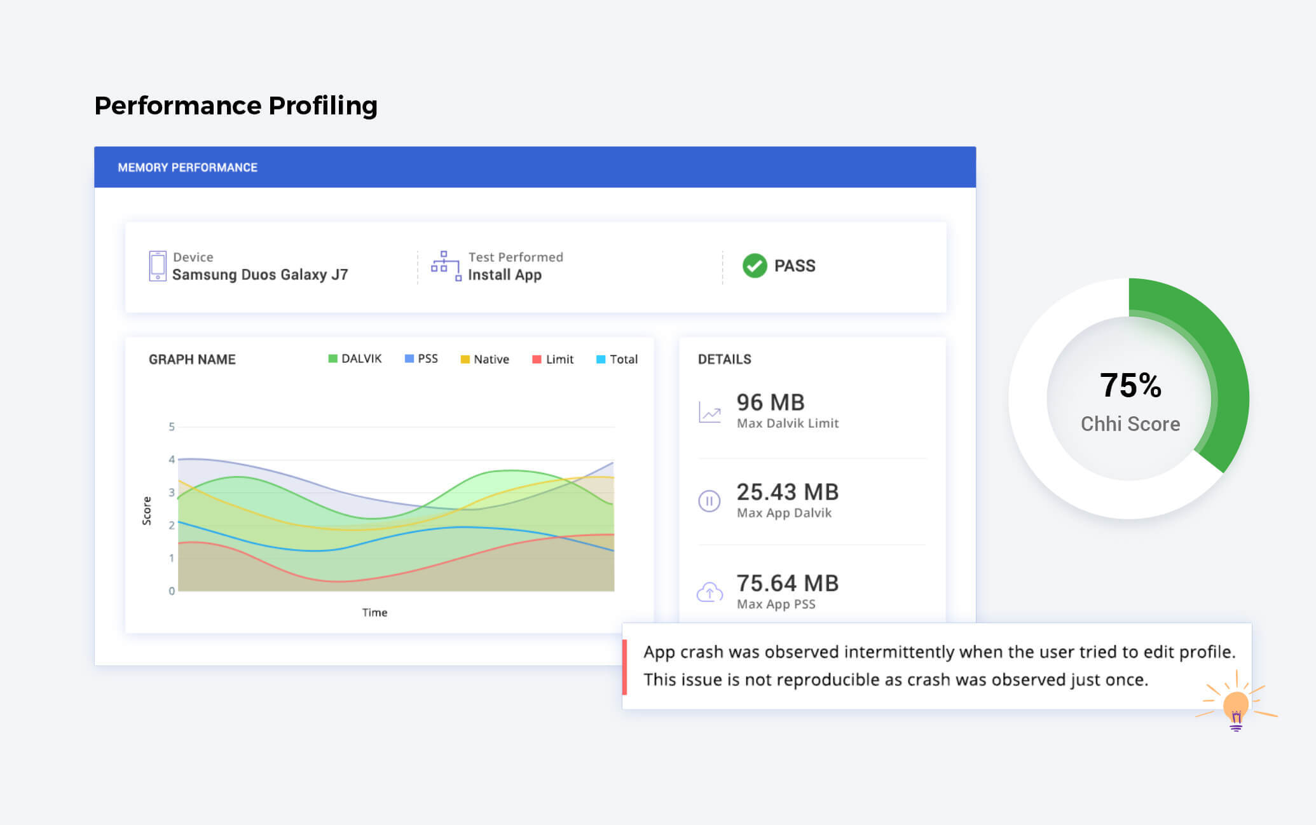The image size is (1316, 825).
Task: Click the pause icon beside Max App Dalvik
Action: (x=709, y=501)
